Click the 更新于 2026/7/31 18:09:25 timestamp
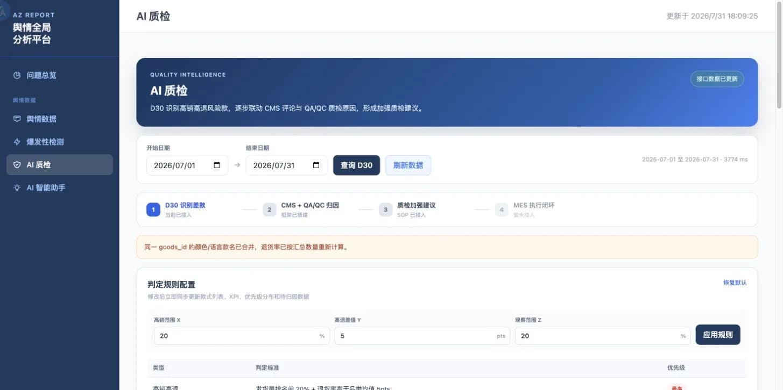Image resolution: width=783 pixels, height=390 pixels. (712, 16)
